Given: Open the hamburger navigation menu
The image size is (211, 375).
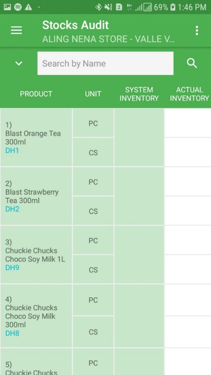Looking at the screenshot, I should pyautogui.click(x=16, y=30).
